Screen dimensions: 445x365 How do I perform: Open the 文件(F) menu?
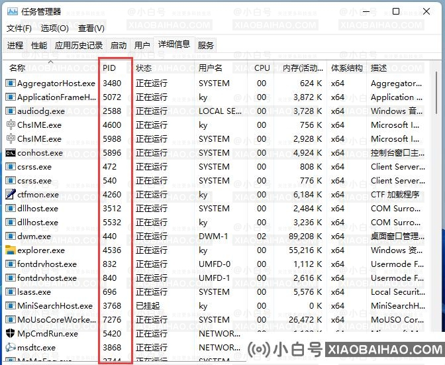click(19, 28)
